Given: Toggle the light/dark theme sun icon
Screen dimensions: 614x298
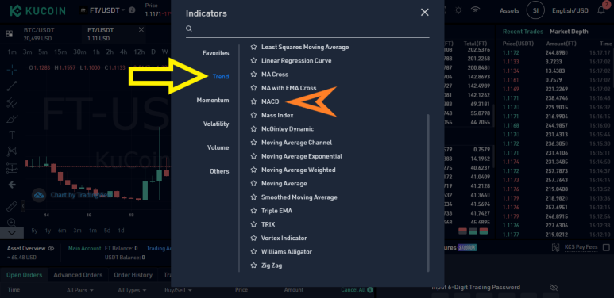Looking at the screenshot, I should [458, 10].
